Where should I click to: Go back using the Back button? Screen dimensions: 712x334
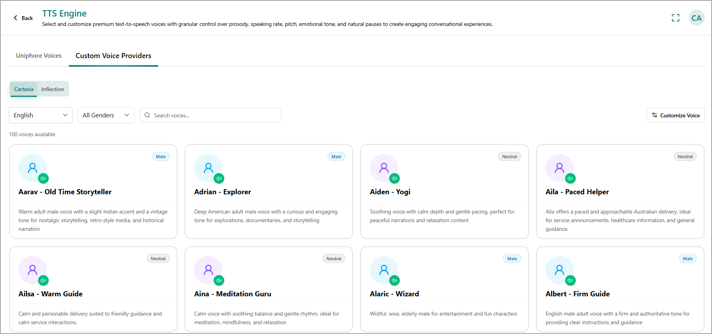pyautogui.click(x=23, y=18)
